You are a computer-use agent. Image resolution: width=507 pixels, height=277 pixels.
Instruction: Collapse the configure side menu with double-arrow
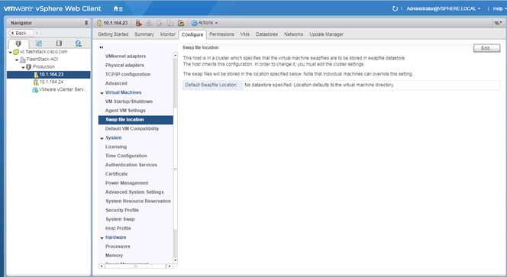point(102,47)
